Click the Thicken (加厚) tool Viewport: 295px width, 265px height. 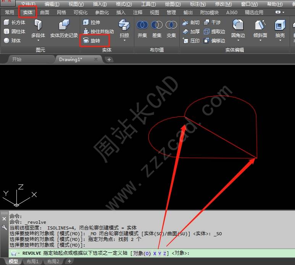(191, 31)
